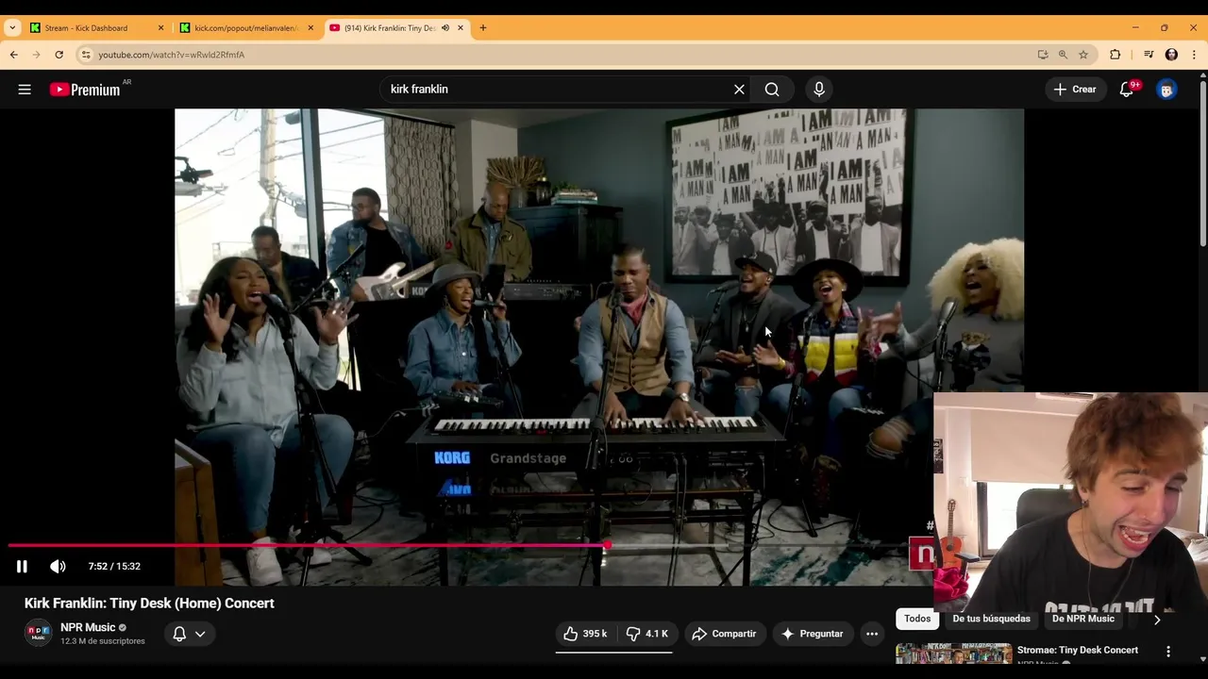Close the Stream - Kick Dashboard tab
Image resolution: width=1208 pixels, height=679 pixels.
click(x=160, y=28)
